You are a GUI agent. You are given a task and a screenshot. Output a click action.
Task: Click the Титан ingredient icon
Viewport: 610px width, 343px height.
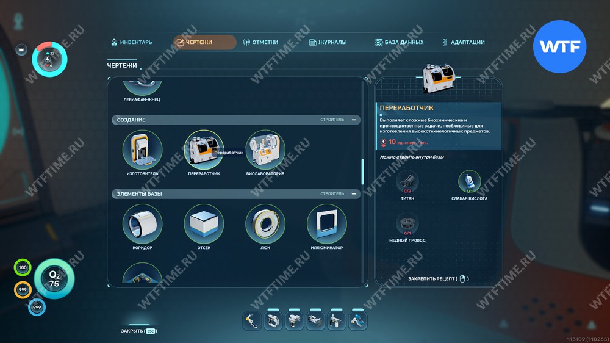click(x=407, y=182)
